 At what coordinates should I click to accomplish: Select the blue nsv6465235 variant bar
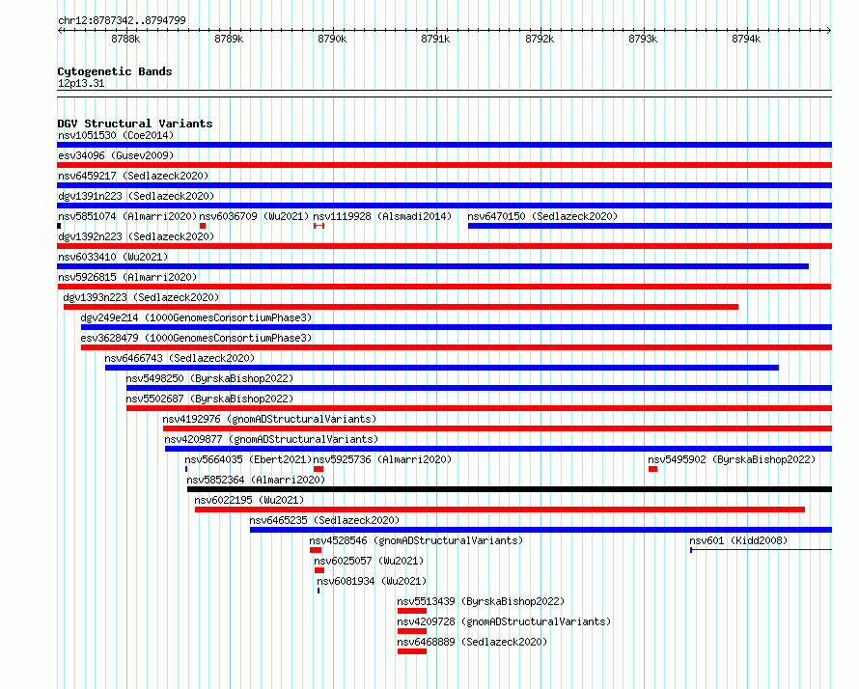click(540, 530)
